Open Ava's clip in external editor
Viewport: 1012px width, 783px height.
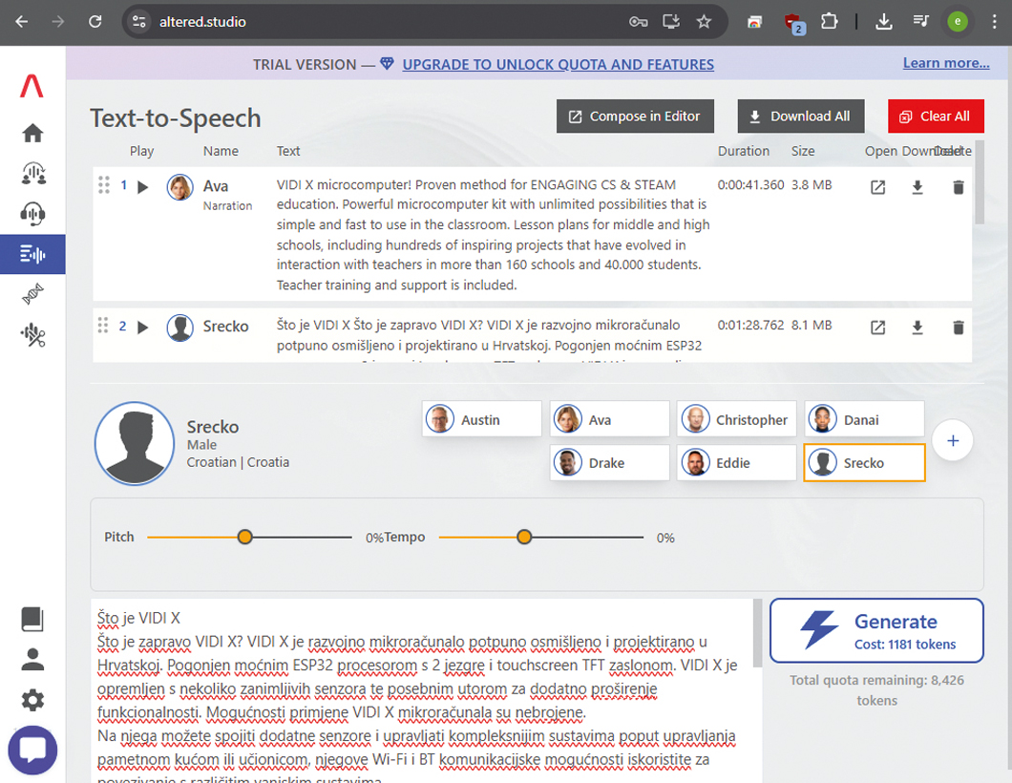877,187
